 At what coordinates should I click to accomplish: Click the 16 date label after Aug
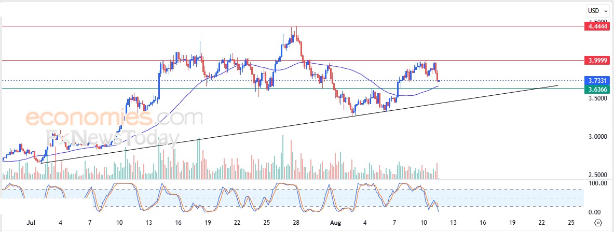483,223
